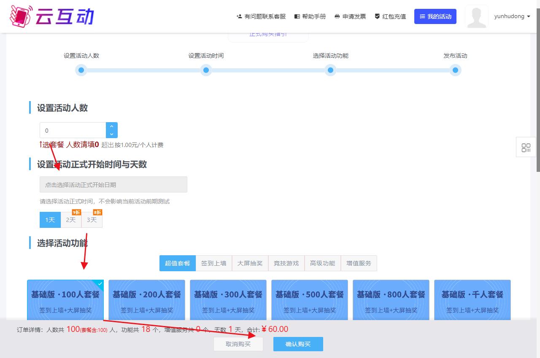Increase participant count with up arrow
The width and height of the screenshot is (540, 358).
pyautogui.click(x=111, y=126)
